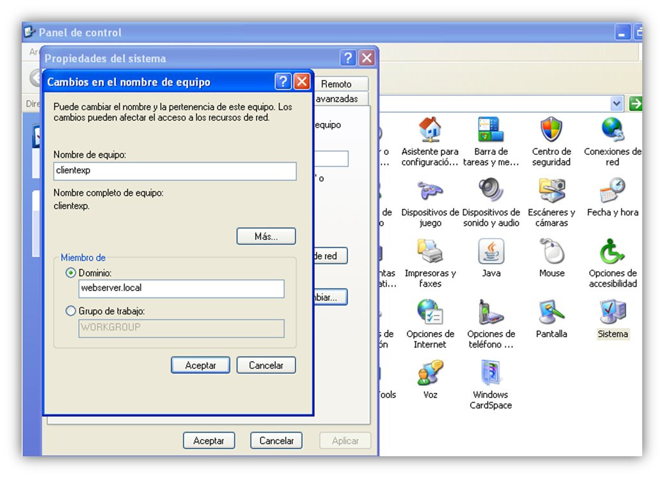Screen dimensions: 664x478
Task: Open Dispositivos de sonido y audio icon
Action: click(x=491, y=190)
